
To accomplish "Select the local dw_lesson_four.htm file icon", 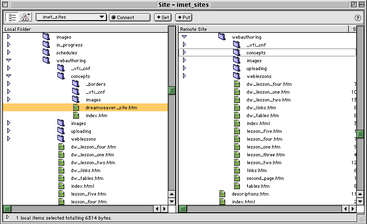I will [61, 147].
